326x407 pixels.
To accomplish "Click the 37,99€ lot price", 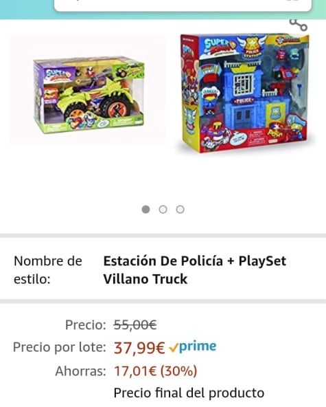I will pyautogui.click(x=139, y=347).
